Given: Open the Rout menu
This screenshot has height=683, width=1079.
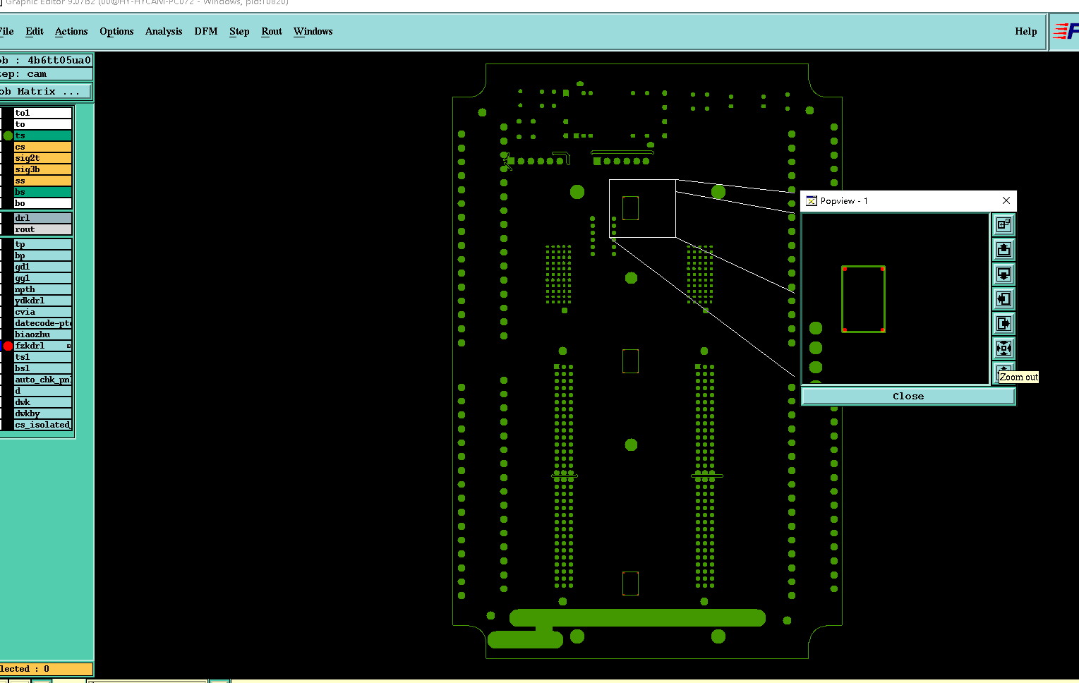Looking at the screenshot, I should (272, 31).
